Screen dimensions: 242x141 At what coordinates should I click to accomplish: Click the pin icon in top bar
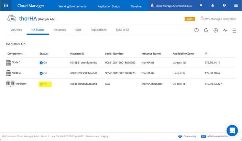tap(201, 5)
